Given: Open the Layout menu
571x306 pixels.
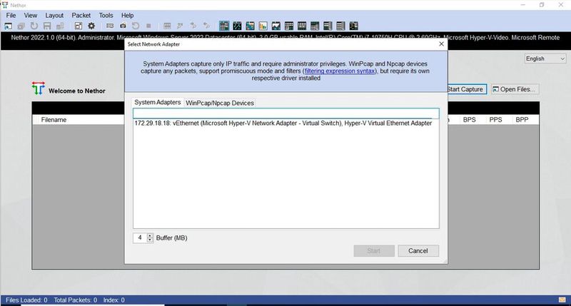Looking at the screenshot, I should [54, 15].
